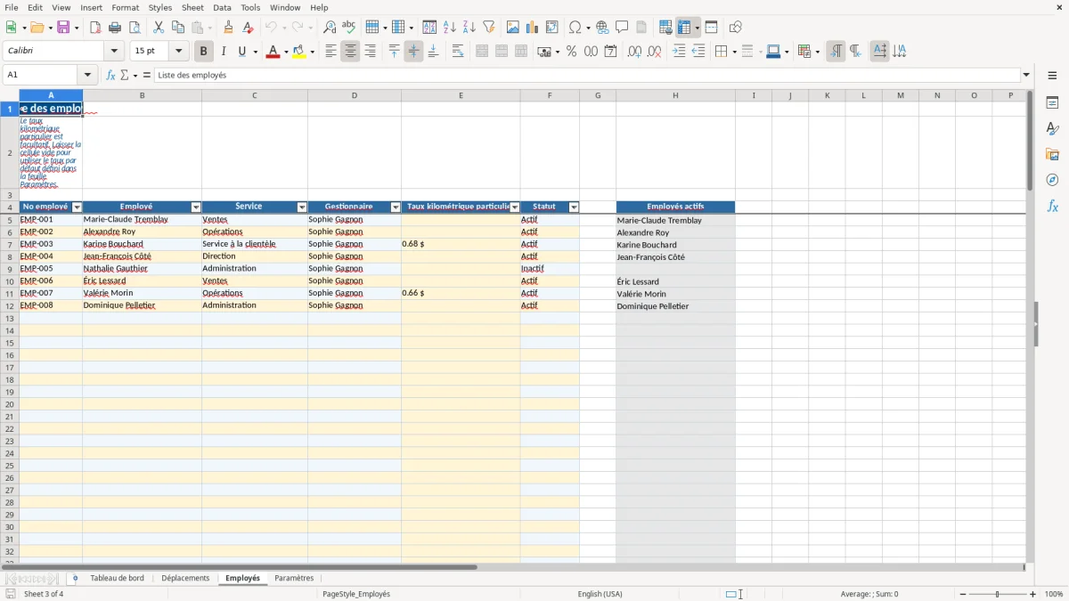Toggle Bold formatting

204,52
